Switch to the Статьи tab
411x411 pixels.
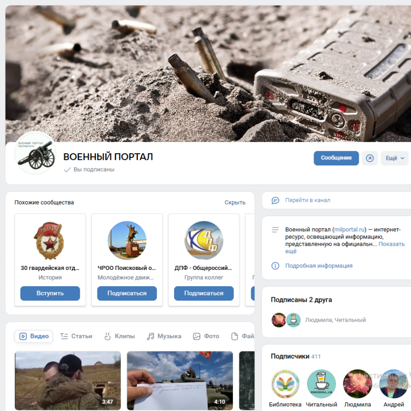click(x=76, y=336)
